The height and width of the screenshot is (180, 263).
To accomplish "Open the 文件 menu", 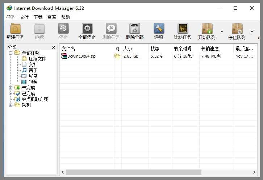I will pyautogui.click(x=24, y=17).
